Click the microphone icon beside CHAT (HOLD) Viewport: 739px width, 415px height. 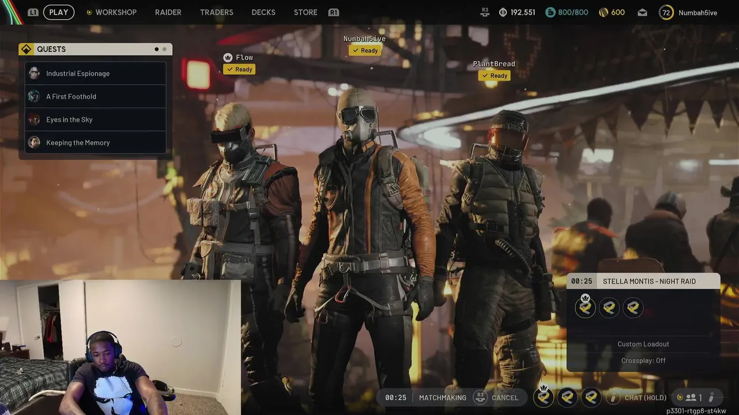tap(614, 398)
